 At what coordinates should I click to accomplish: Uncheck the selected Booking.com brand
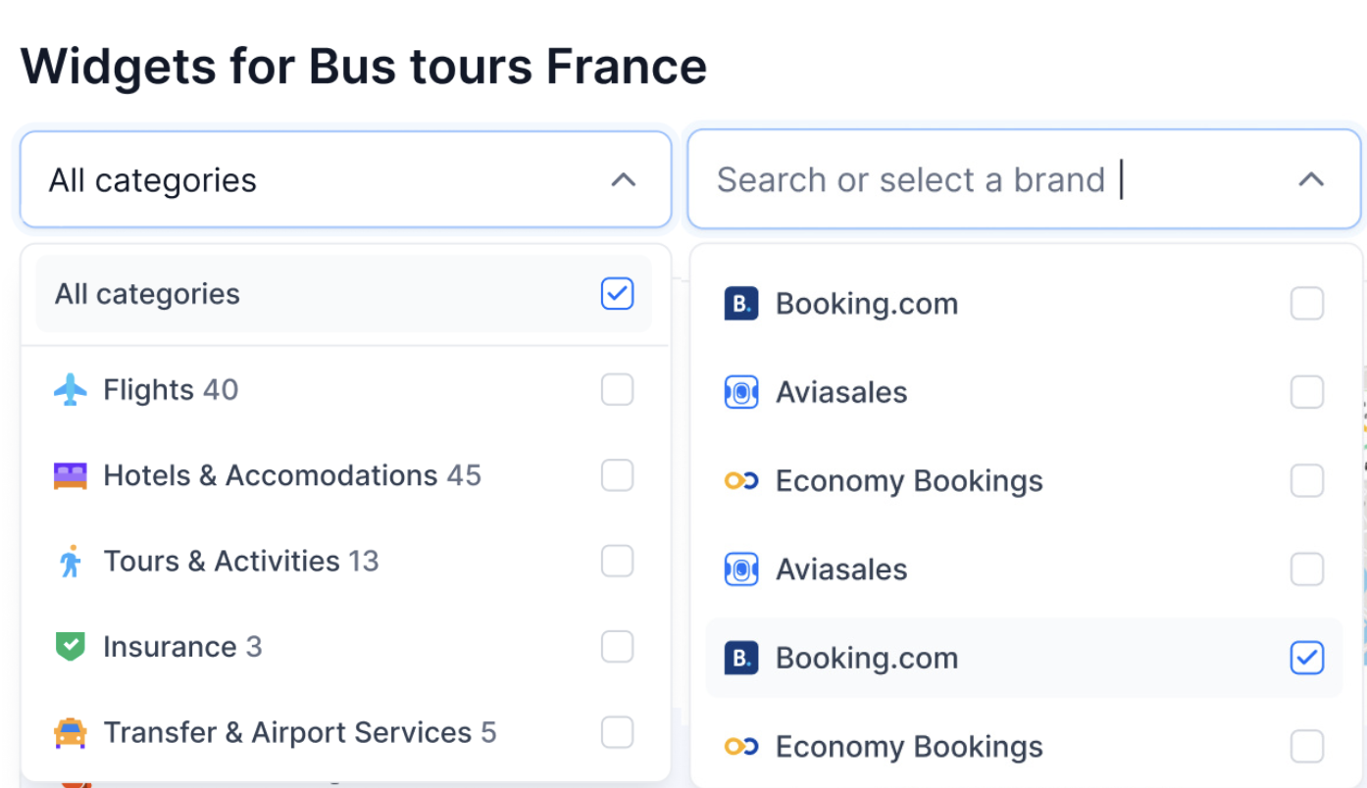(1306, 658)
